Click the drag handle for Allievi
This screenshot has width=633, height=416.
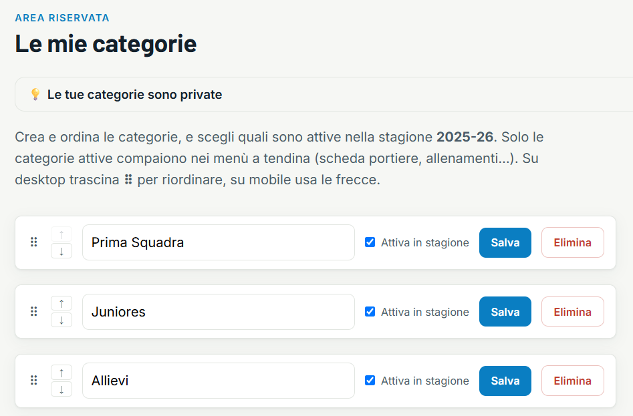(x=34, y=381)
